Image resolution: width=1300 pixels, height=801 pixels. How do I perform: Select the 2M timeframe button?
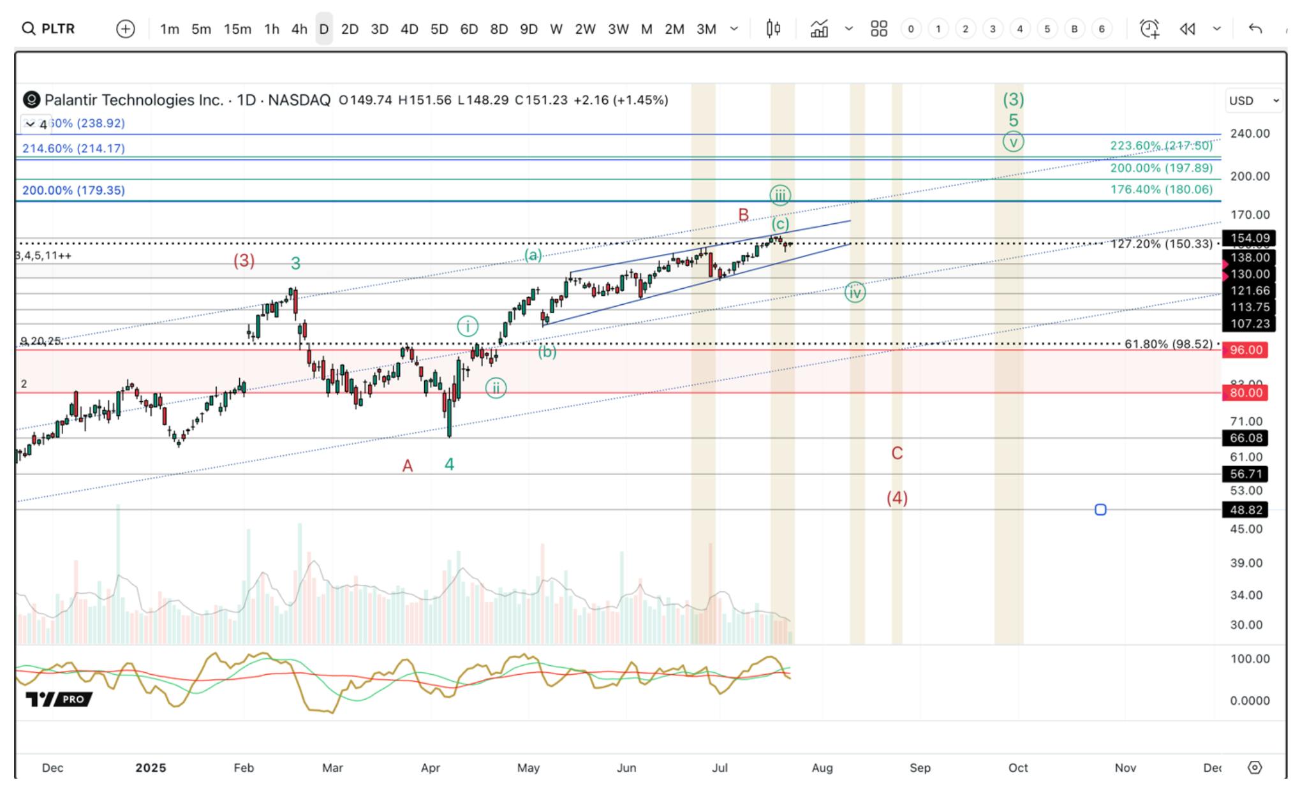[x=674, y=29]
